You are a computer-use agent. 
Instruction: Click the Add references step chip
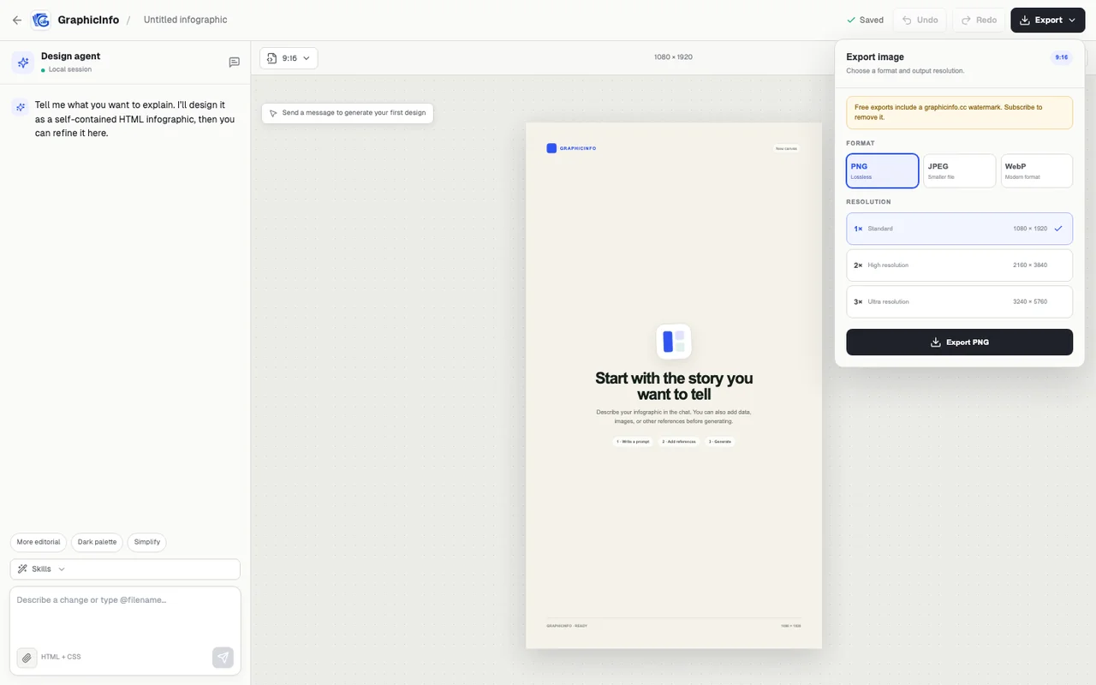[x=679, y=442]
